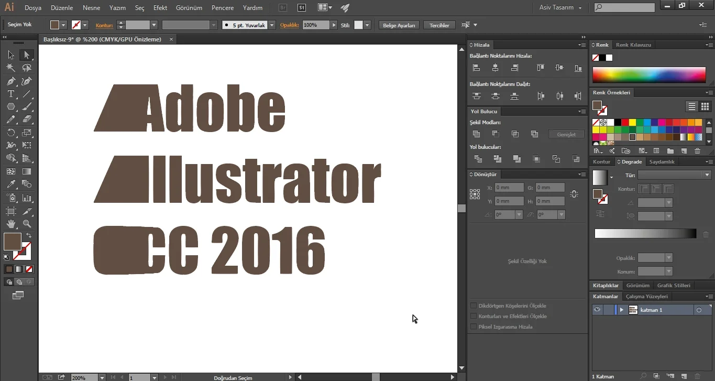Open the brush definition 5 pt. Yuvarlak dropdown
The image size is (715, 381).
click(272, 25)
